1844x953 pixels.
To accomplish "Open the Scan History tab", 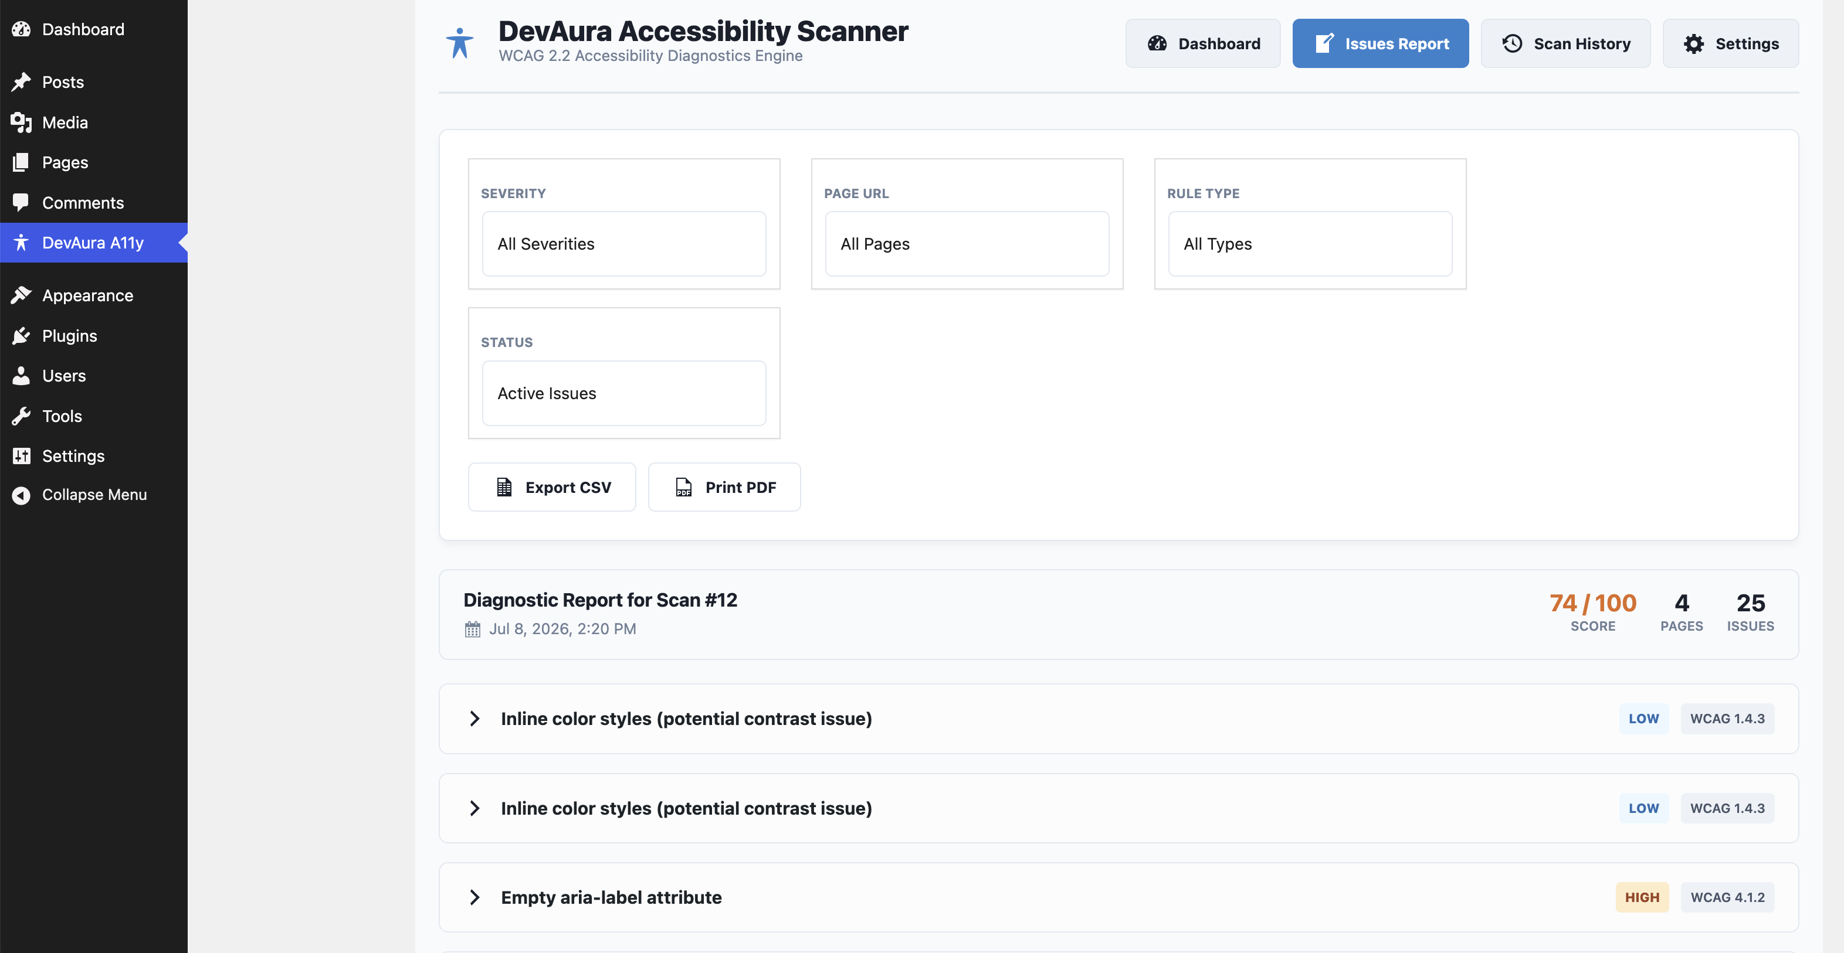I will (x=1565, y=43).
